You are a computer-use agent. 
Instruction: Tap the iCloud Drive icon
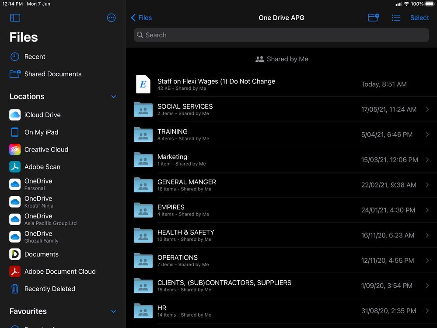(x=15, y=115)
